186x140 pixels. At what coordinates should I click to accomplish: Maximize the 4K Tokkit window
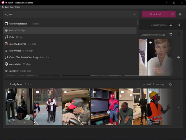pos(174,3)
